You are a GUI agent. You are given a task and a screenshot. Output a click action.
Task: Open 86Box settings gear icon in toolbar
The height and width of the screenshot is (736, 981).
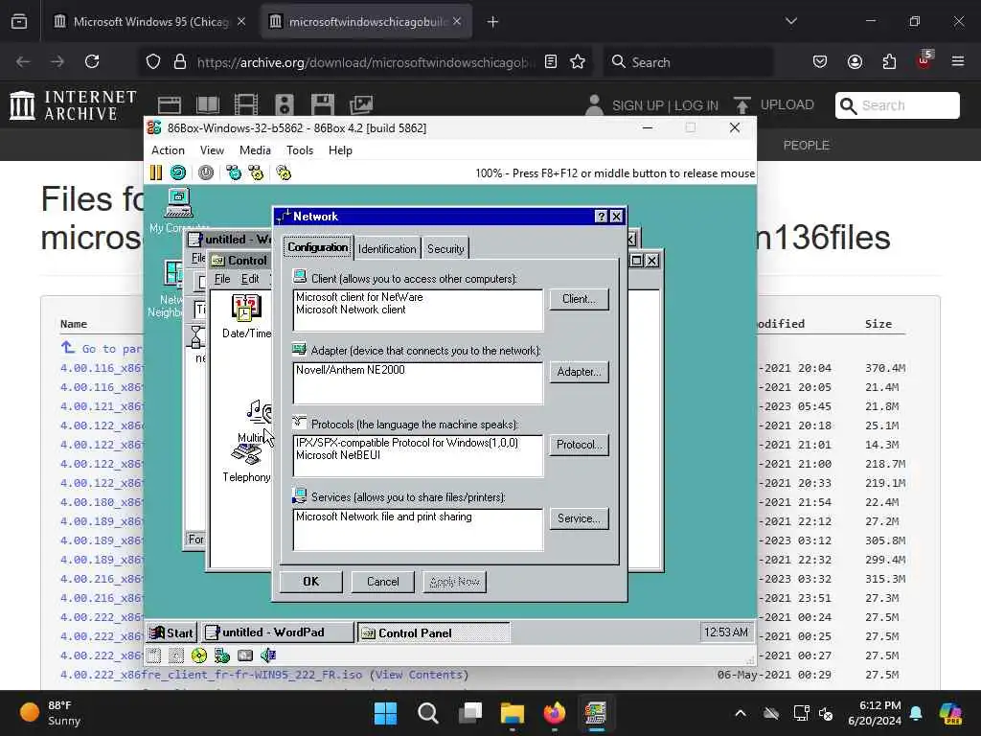pyautogui.click(x=284, y=172)
